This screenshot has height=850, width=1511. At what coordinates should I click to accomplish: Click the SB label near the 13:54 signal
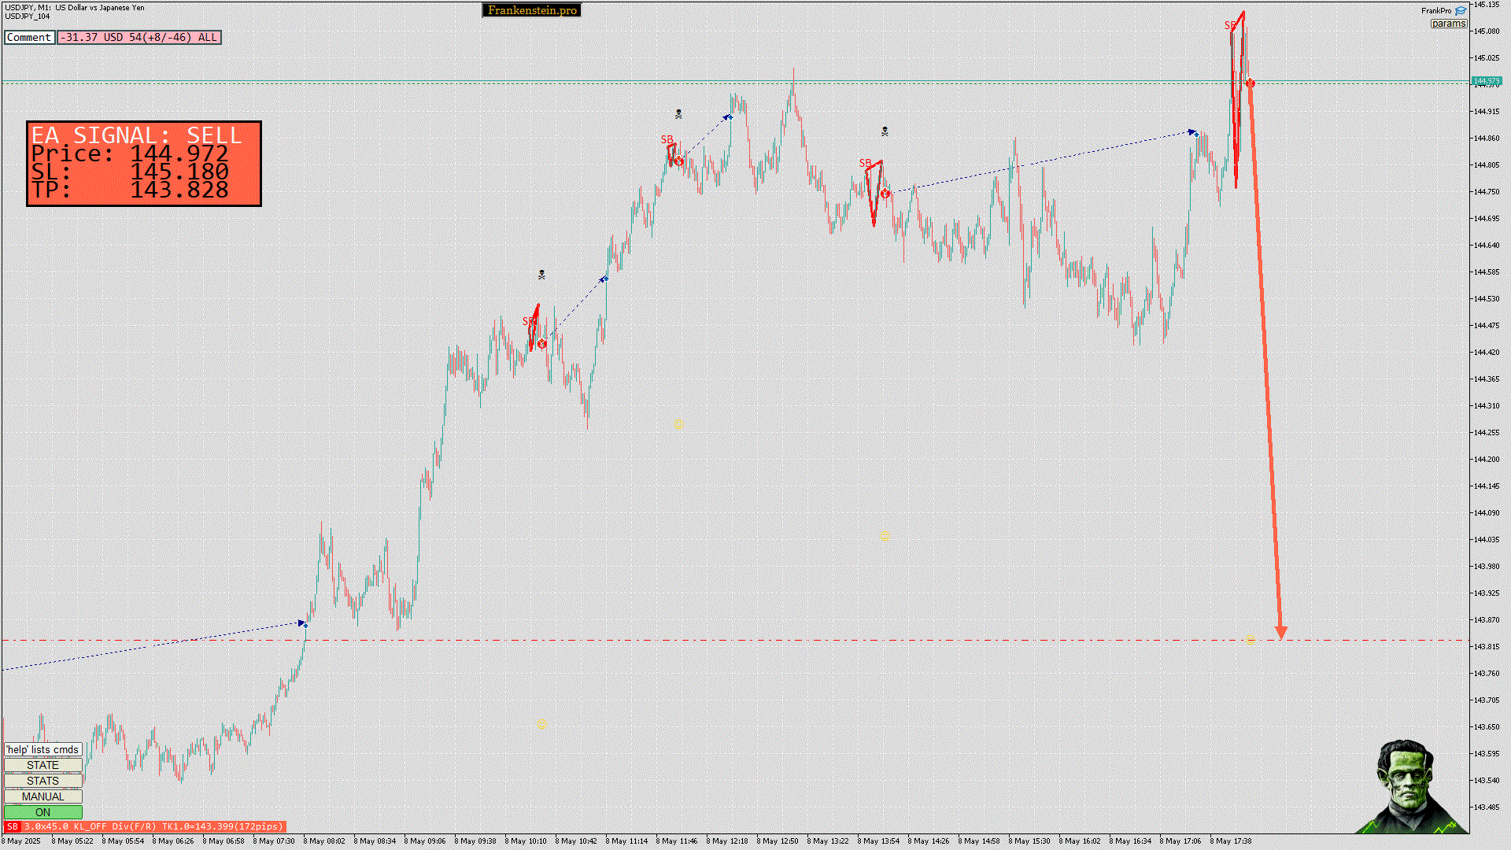pos(865,163)
